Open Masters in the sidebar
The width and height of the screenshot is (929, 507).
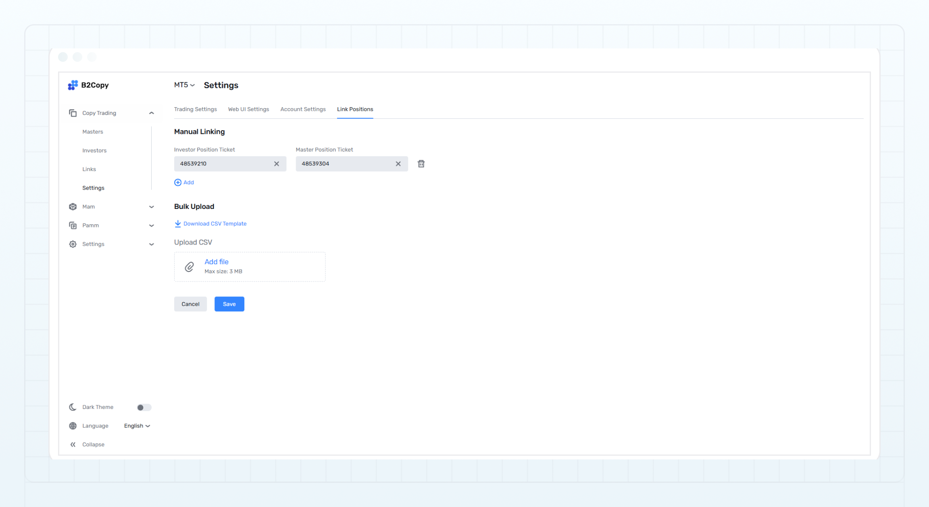point(93,132)
